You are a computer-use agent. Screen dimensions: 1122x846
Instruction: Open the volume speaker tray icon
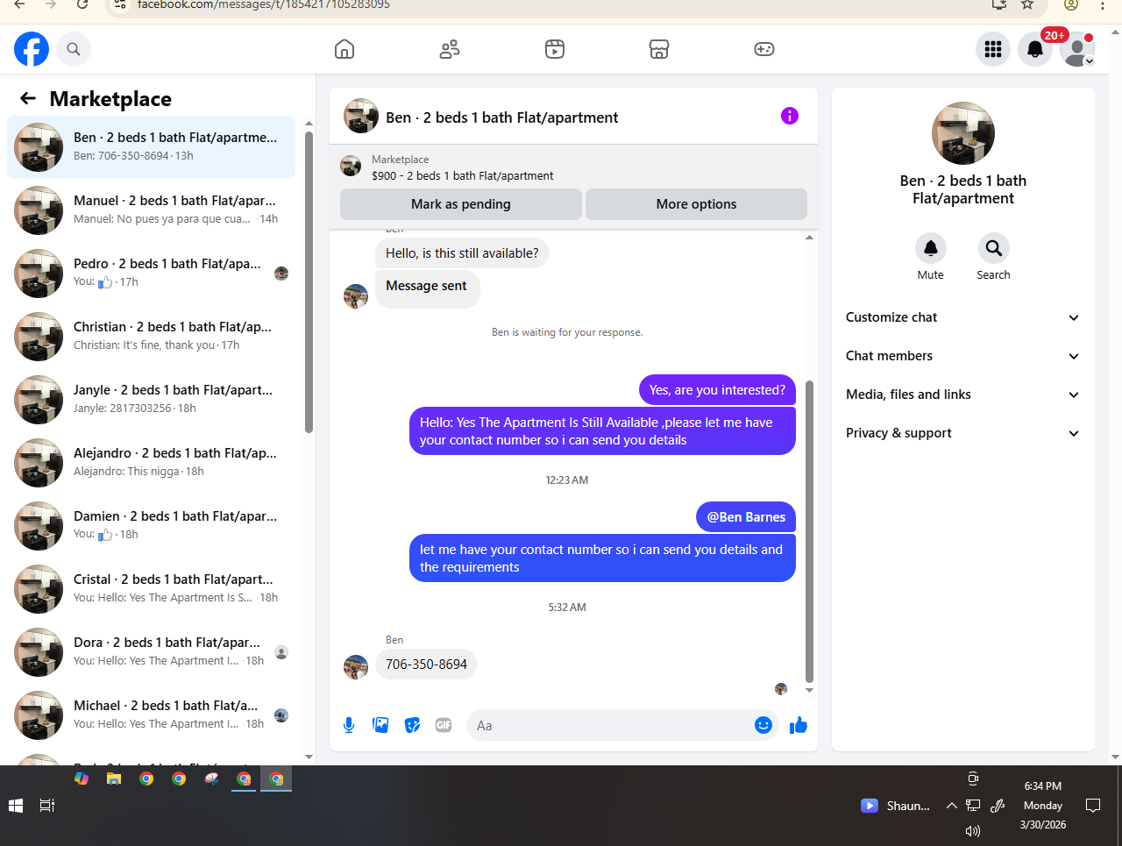(972, 830)
